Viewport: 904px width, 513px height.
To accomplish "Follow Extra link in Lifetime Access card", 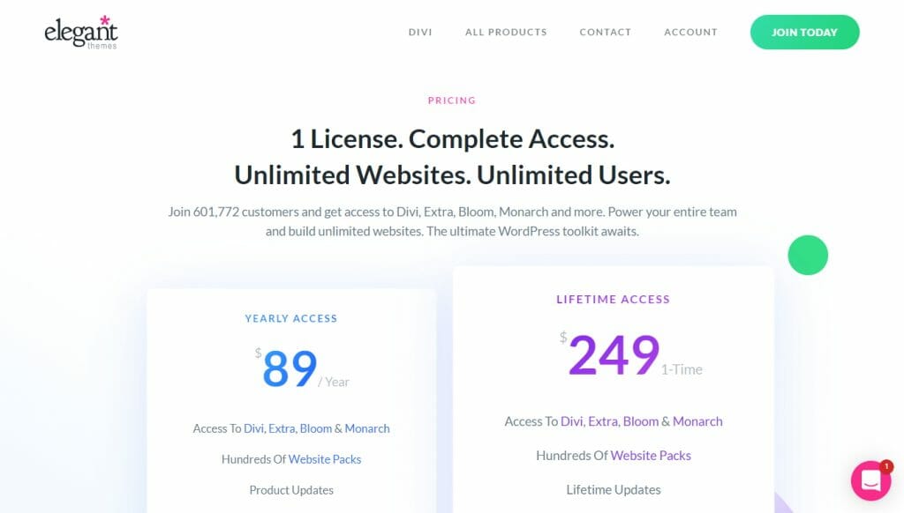I will (604, 421).
